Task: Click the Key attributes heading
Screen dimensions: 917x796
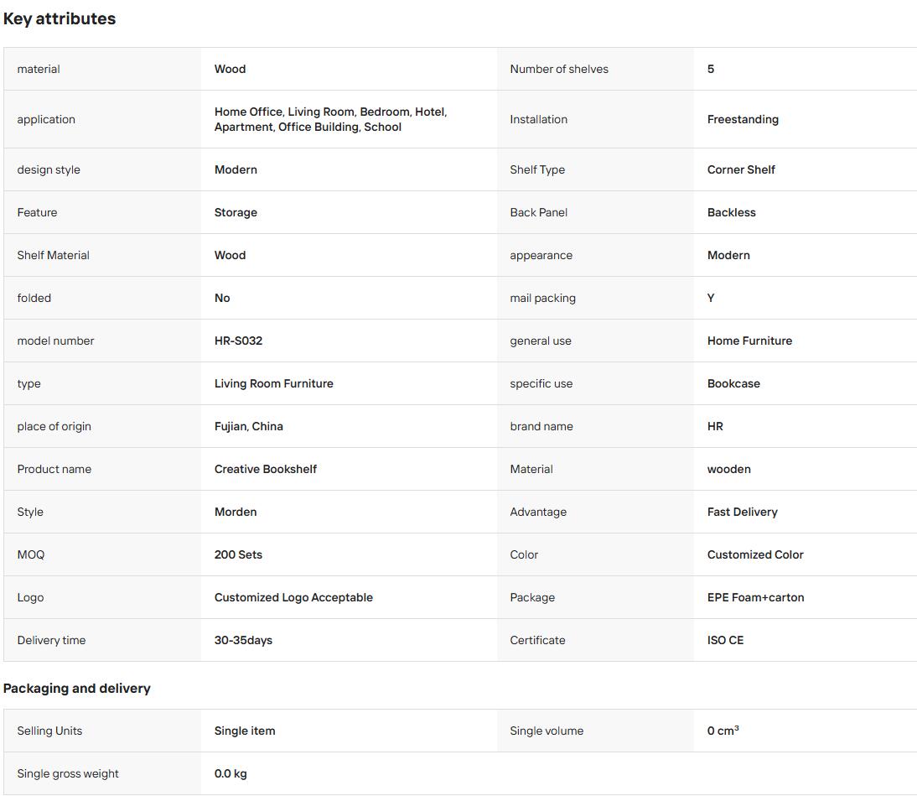Action: pyautogui.click(x=60, y=18)
